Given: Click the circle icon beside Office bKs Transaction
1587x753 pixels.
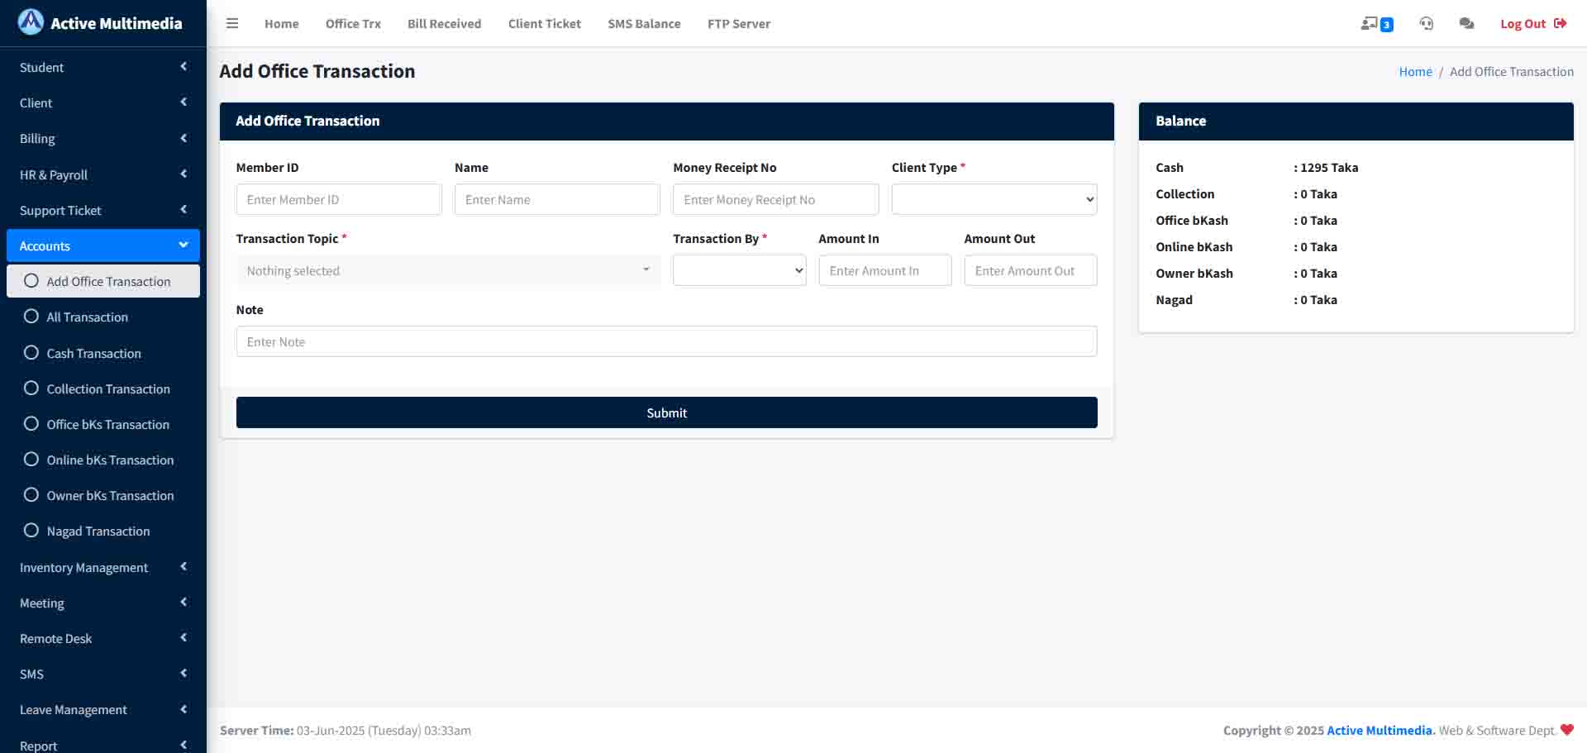Looking at the screenshot, I should 31,424.
